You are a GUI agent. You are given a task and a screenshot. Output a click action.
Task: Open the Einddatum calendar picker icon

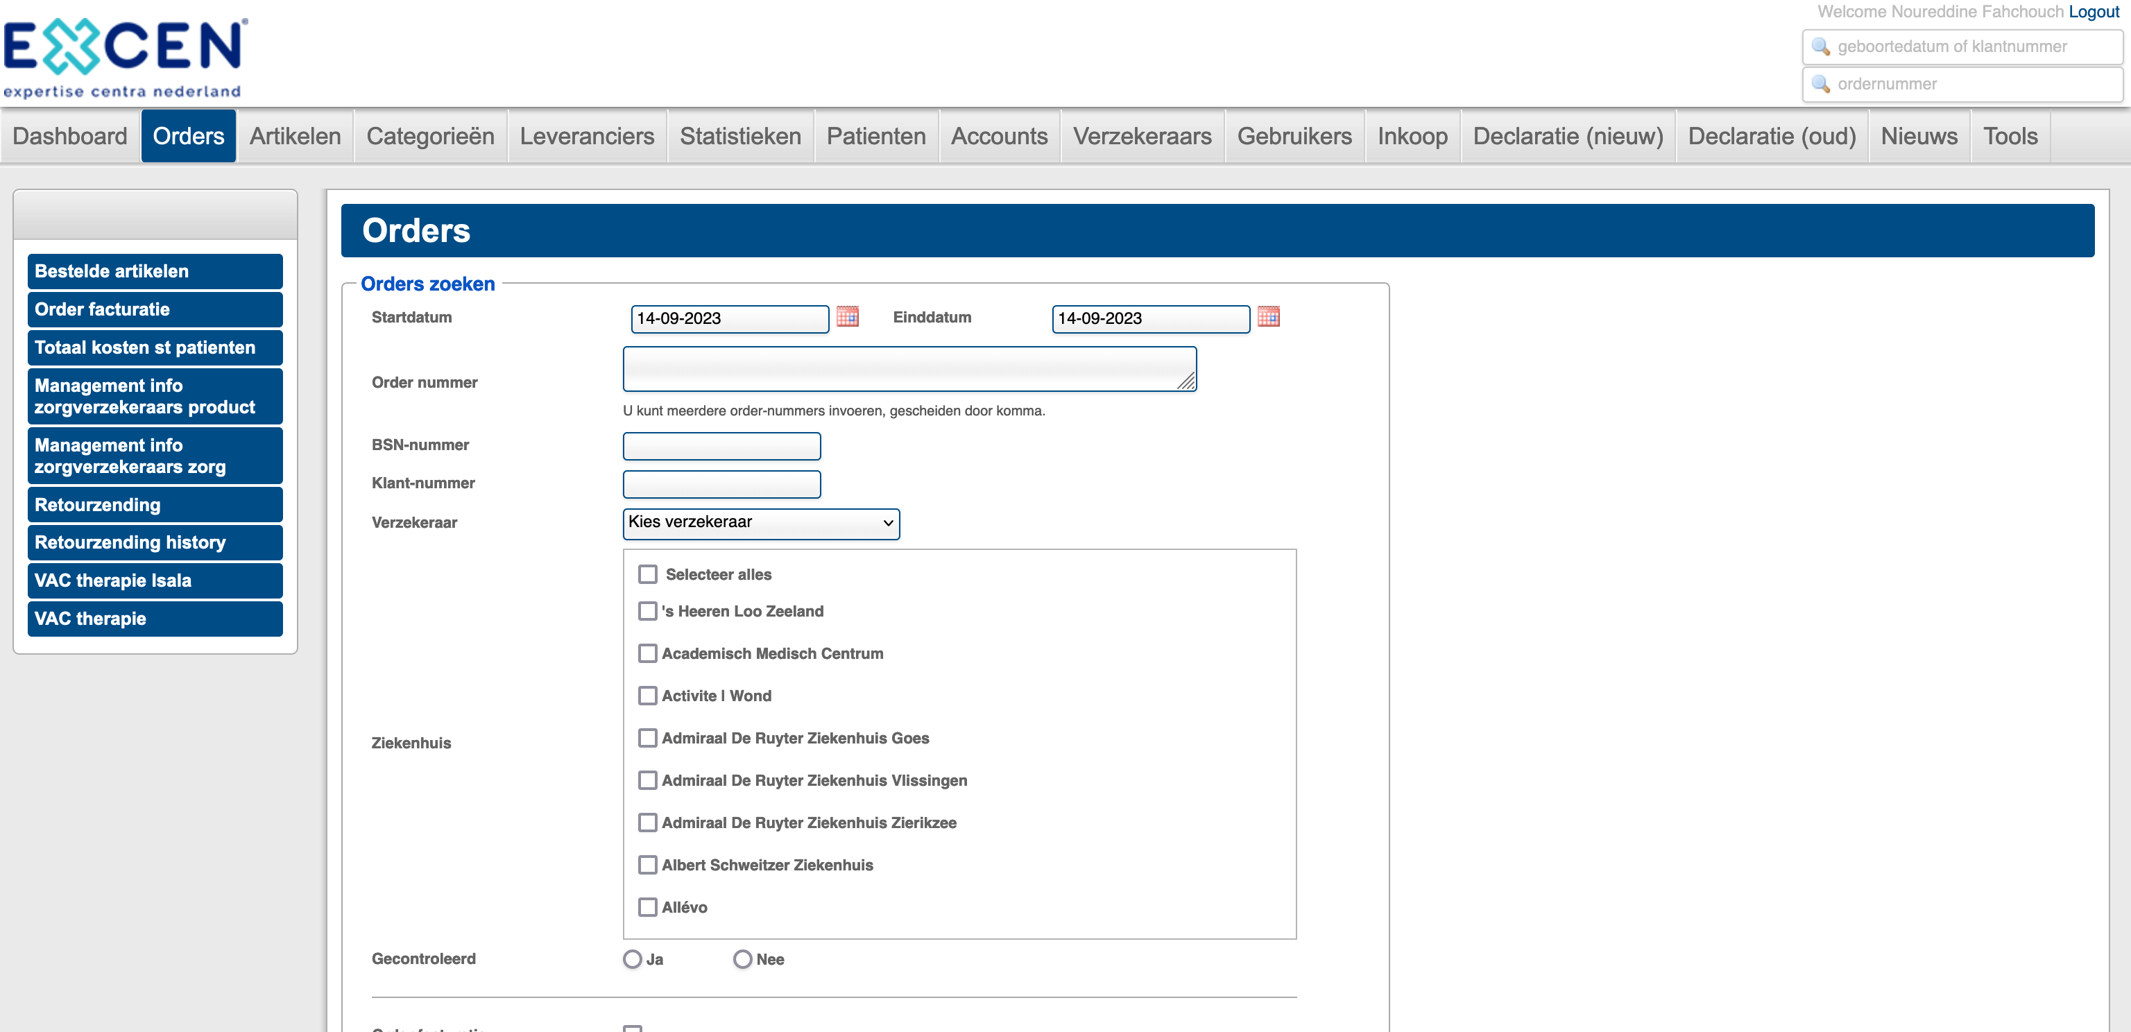click(x=1268, y=317)
